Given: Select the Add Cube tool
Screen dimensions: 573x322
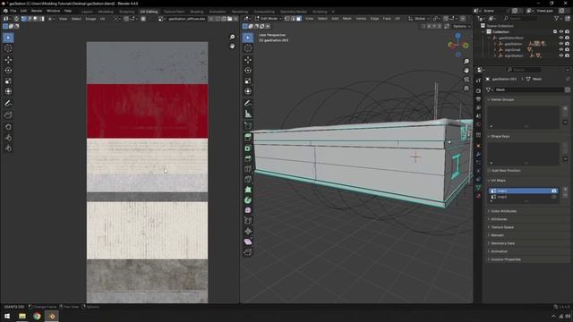Looking at the screenshot, I should [248, 126].
